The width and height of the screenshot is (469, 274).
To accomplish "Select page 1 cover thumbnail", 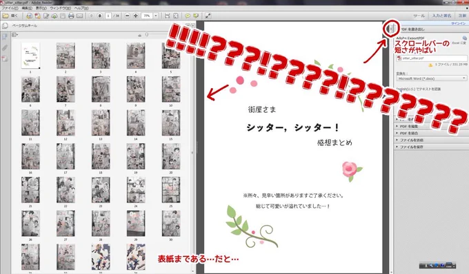I will click(x=30, y=55).
